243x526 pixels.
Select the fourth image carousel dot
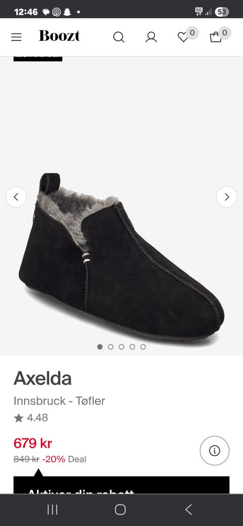coord(132,347)
